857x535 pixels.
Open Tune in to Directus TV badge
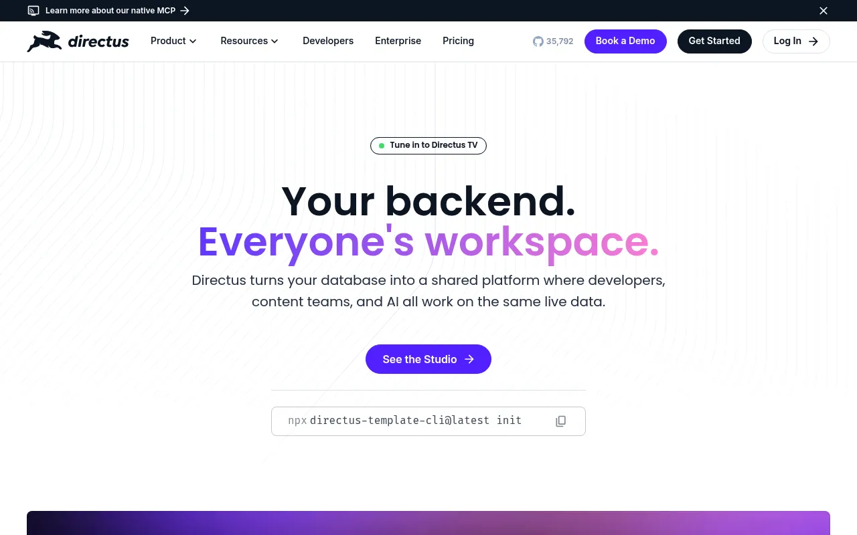pos(428,145)
